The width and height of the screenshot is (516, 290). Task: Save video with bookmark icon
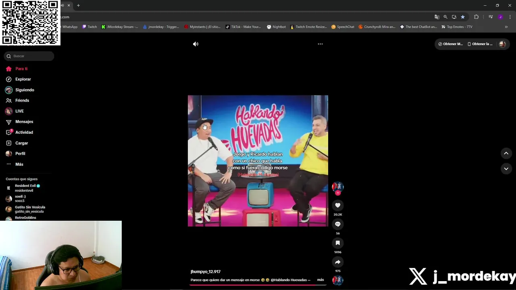[338, 243]
